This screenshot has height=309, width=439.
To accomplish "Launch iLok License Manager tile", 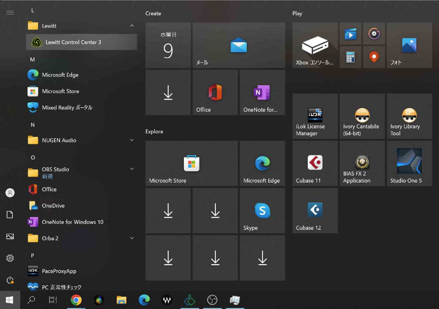I will [x=315, y=116].
